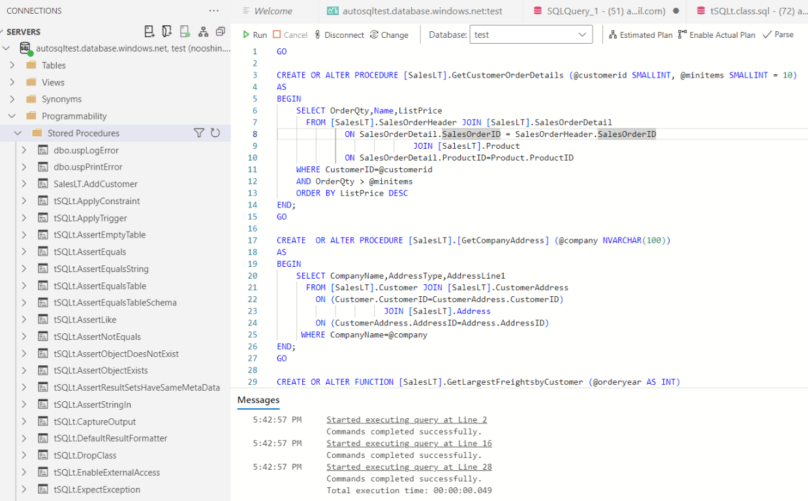Click the dbo.uspPrintError procedure icon

(43, 167)
